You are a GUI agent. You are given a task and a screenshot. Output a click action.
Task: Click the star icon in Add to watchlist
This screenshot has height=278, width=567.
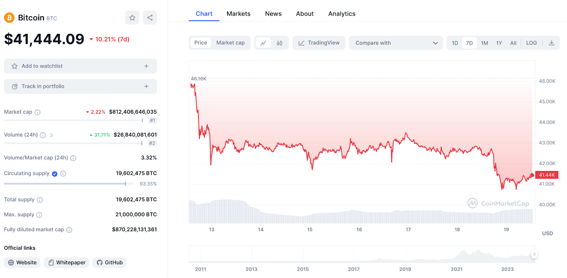[15, 66]
